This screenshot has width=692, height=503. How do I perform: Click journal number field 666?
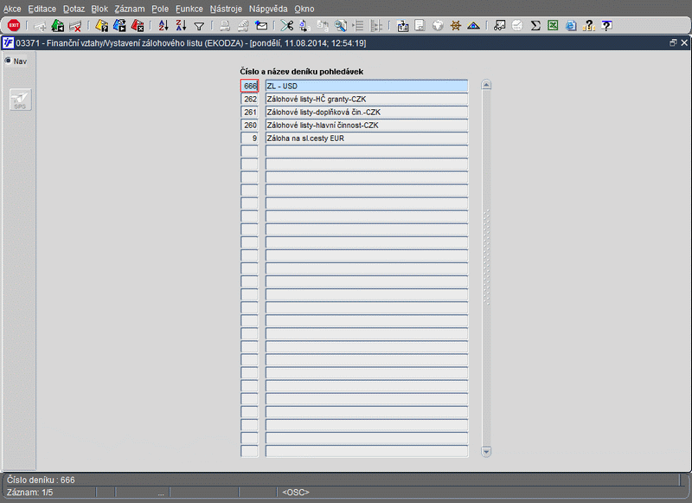[249, 86]
